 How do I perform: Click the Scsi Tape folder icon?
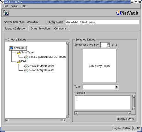[x=19, y=52]
